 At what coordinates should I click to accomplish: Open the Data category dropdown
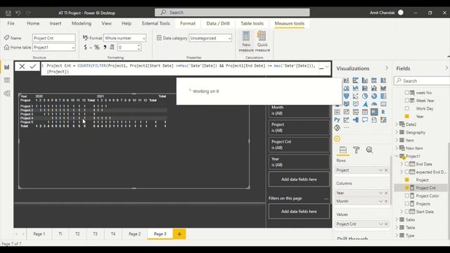click(210, 38)
